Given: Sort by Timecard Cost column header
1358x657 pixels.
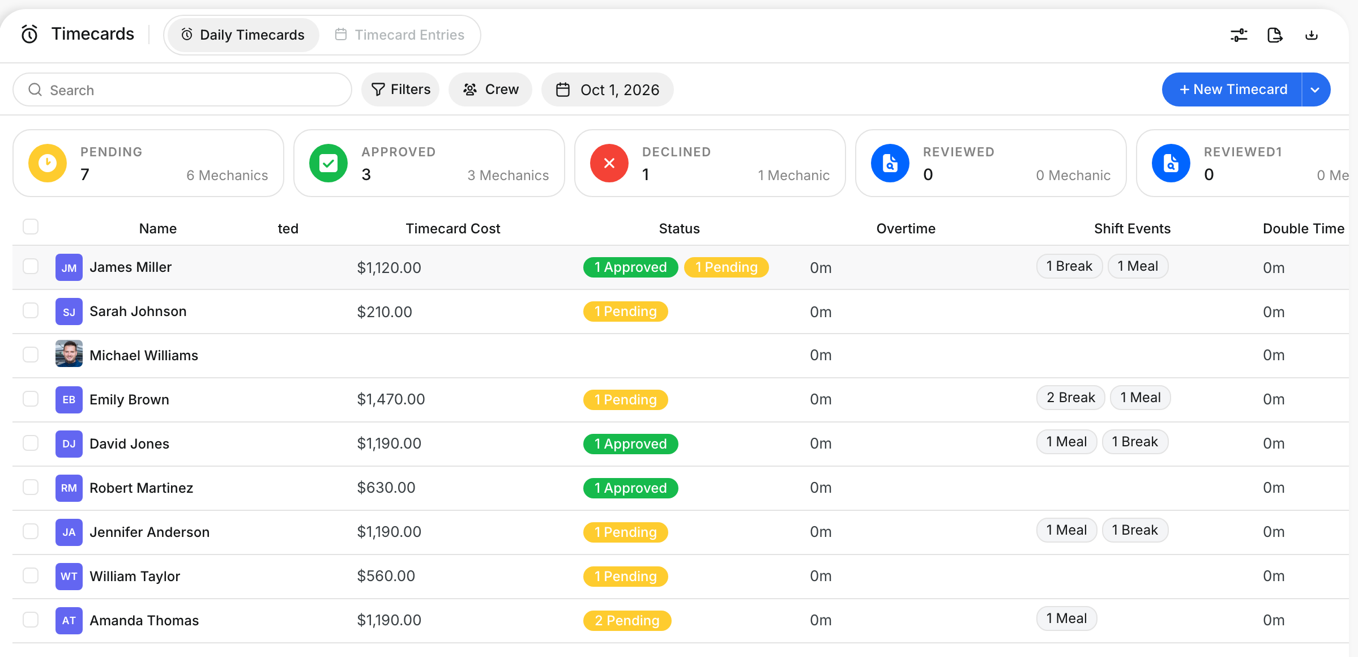Looking at the screenshot, I should [453, 228].
